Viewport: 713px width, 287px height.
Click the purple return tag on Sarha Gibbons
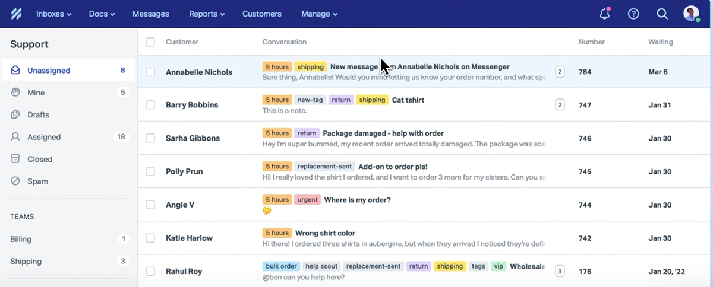[307, 133]
